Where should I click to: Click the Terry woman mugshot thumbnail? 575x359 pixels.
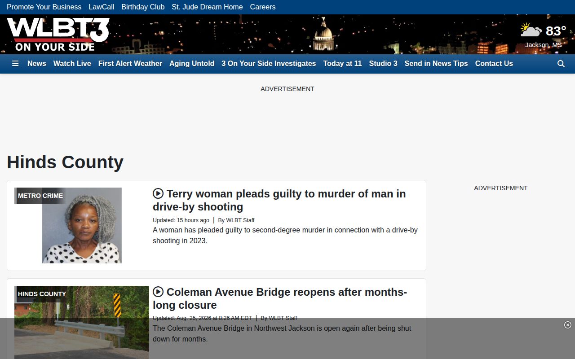click(82, 225)
